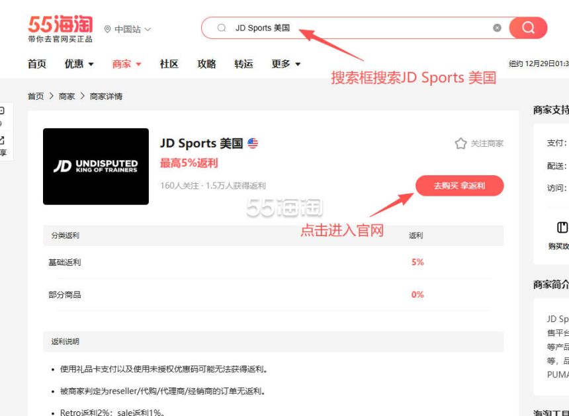Click the JD Sports merchant logo image
The height and width of the screenshot is (416, 569).
[x=96, y=166]
